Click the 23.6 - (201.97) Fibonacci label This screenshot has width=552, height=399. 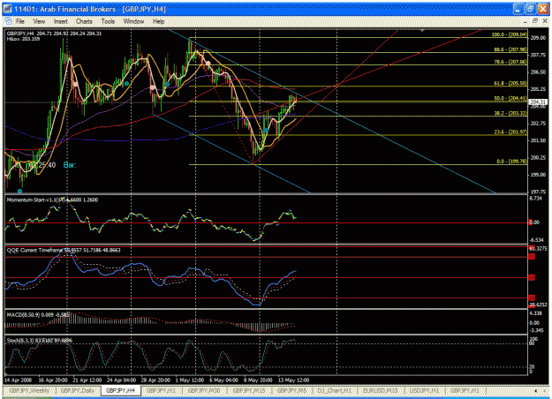pos(510,132)
